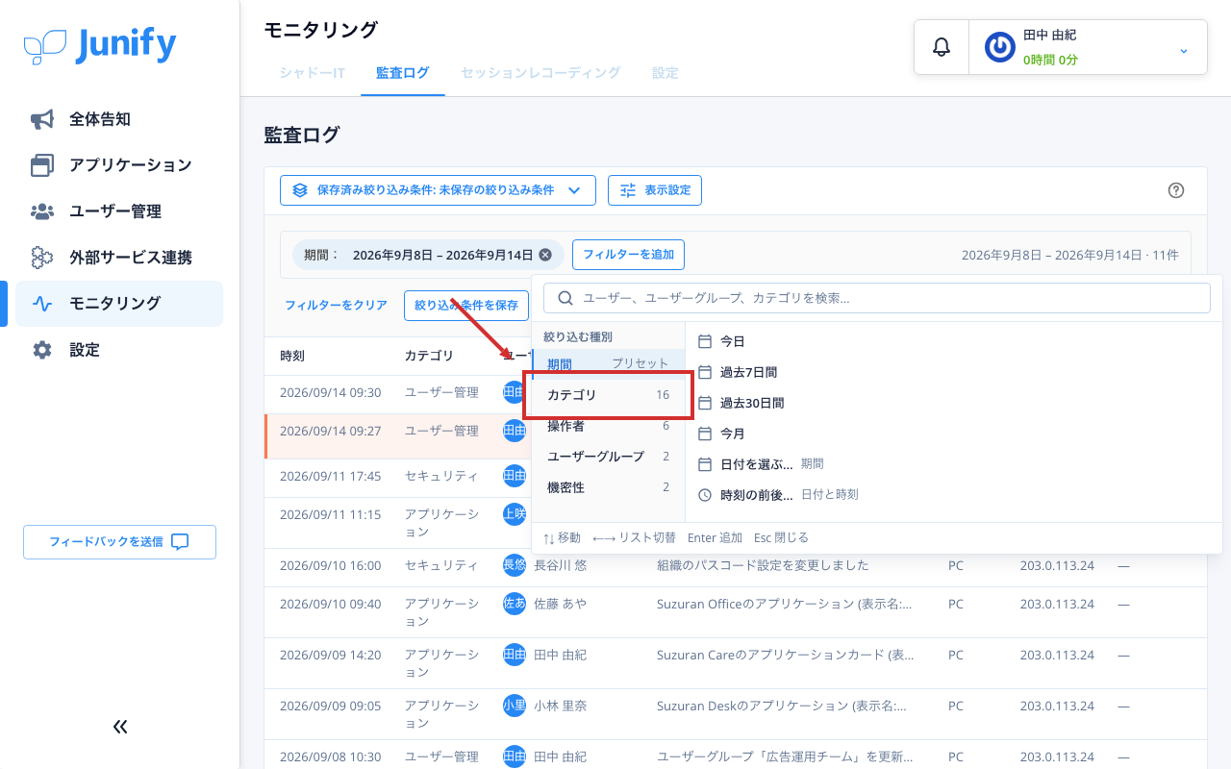
Task: Go to ユーザー管理 in sidebar
Action: pos(119,211)
